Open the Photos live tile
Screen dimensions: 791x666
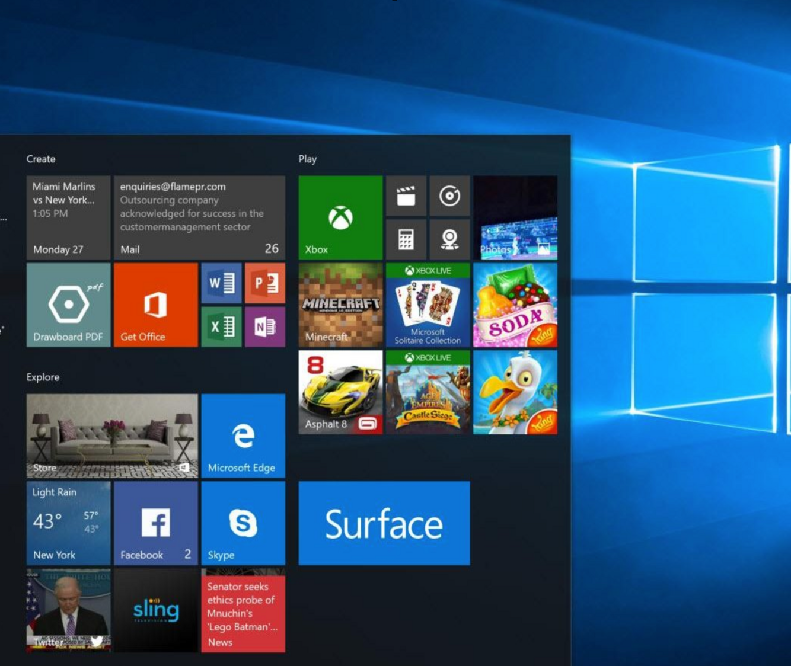[515, 217]
